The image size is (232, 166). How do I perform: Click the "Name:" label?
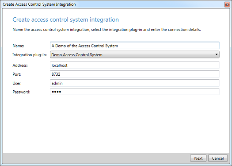pyautogui.click(x=19, y=46)
